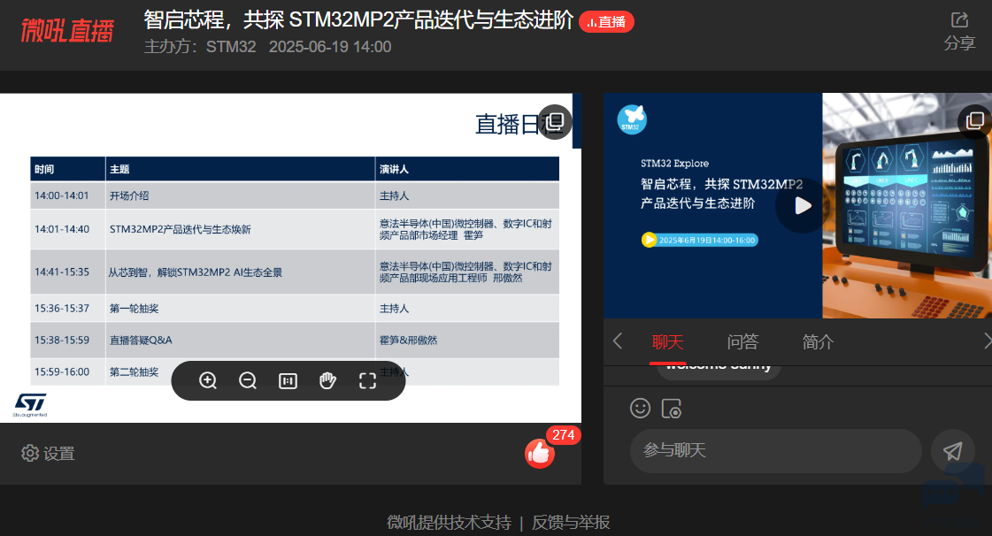Switch to the 简介 tab
This screenshot has width=992, height=536.
coord(818,342)
